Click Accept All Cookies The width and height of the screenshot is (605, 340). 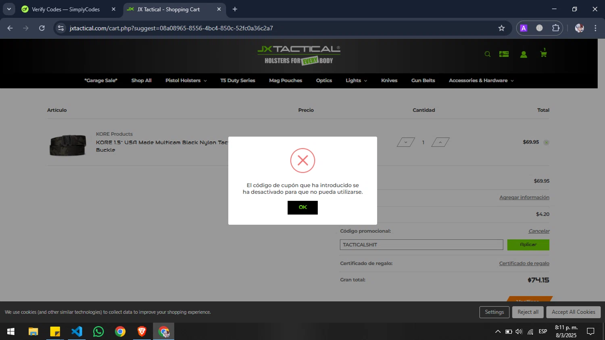574,312
